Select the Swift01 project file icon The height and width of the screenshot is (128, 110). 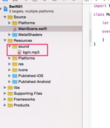5,9
